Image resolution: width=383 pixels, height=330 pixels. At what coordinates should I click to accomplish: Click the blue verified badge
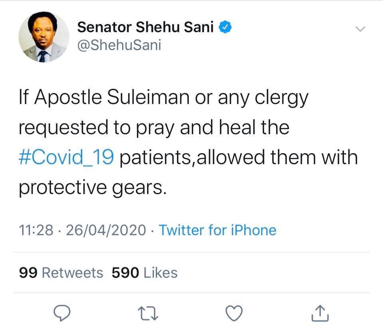[x=225, y=27]
